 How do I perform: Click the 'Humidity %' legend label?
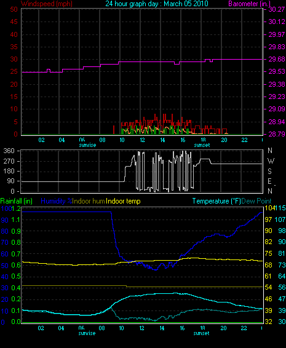57,201
